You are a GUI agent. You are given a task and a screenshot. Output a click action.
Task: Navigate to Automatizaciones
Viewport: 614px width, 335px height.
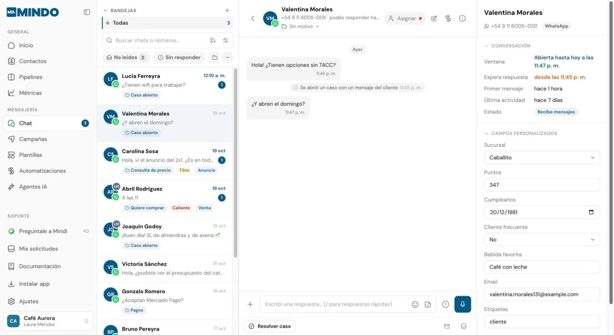[x=48, y=171]
